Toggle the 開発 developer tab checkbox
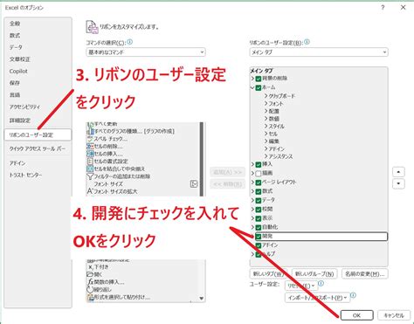Viewport: 414px width, 324px height. click(259, 237)
